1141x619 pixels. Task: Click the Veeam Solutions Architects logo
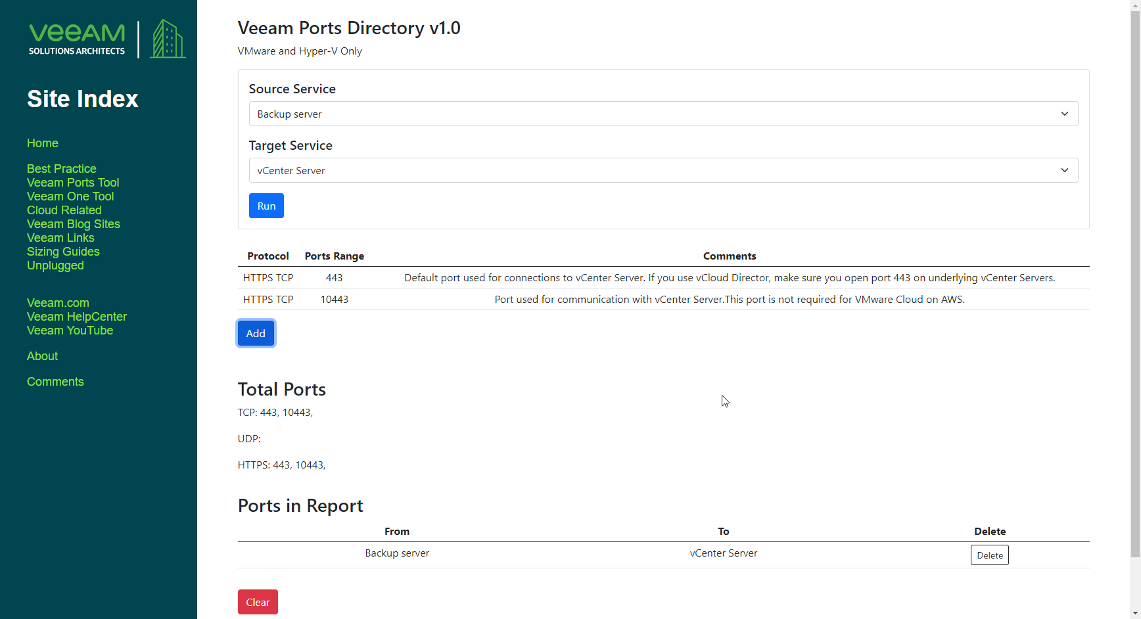[x=106, y=39]
